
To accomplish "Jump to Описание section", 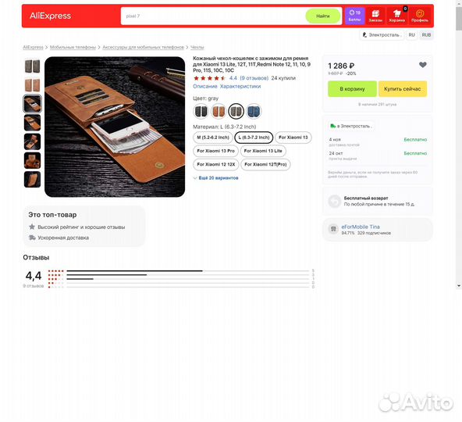I will pos(204,87).
